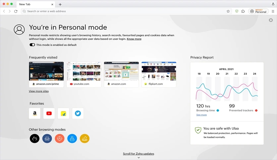Click the 120 hrs browsing time value
Screen dimensions: 277x160
[203, 106]
